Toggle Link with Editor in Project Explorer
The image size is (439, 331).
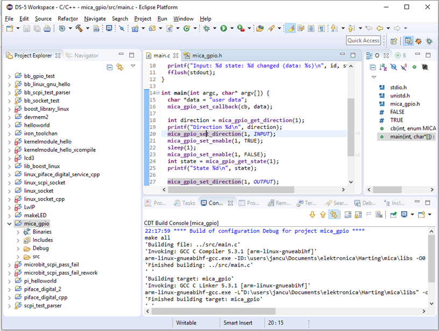point(120,67)
